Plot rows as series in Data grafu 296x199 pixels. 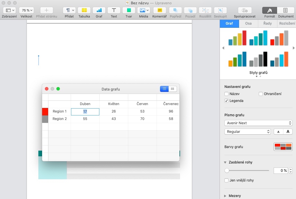coord(164,89)
